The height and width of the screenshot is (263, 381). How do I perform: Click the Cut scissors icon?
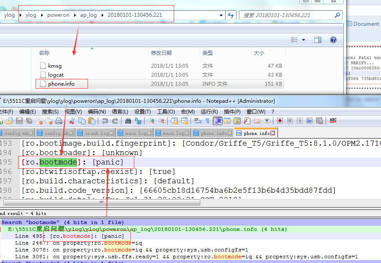pyautogui.click(x=72, y=121)
